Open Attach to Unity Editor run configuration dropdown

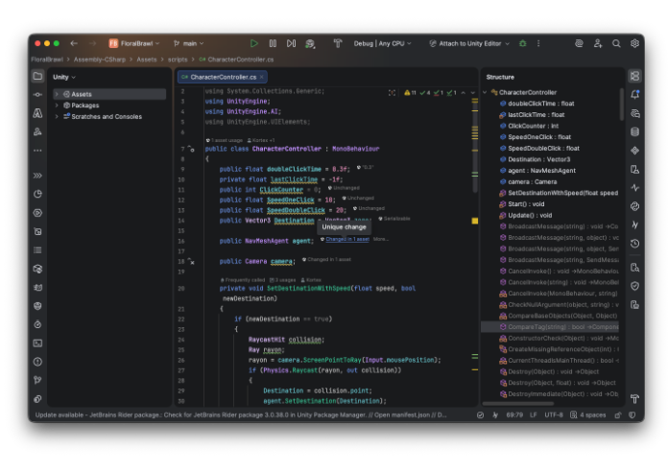pos(469,43)
